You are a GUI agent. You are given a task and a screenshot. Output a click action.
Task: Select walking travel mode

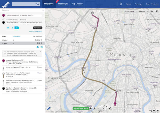coord(12,28)
